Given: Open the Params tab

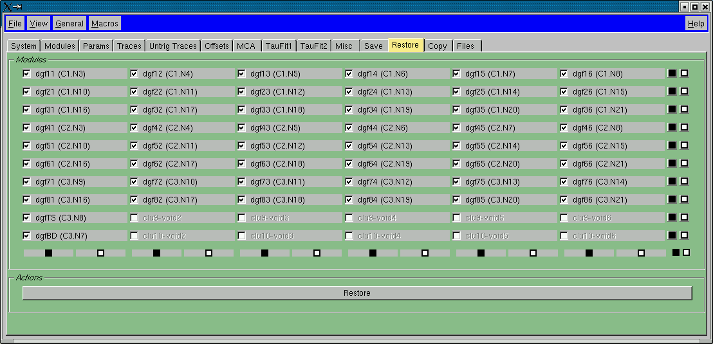Looking at the screenshot, I should click(96, 46).
